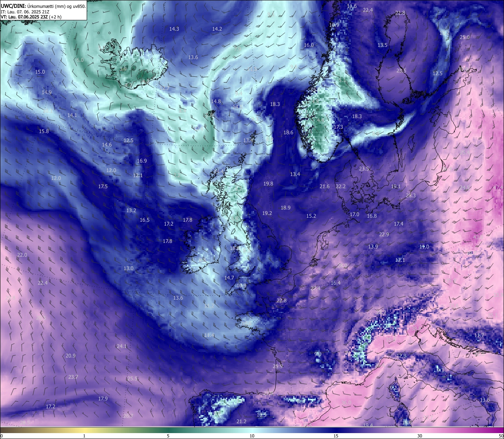Click the 13.2 value west of Ireland

(131, 210)
